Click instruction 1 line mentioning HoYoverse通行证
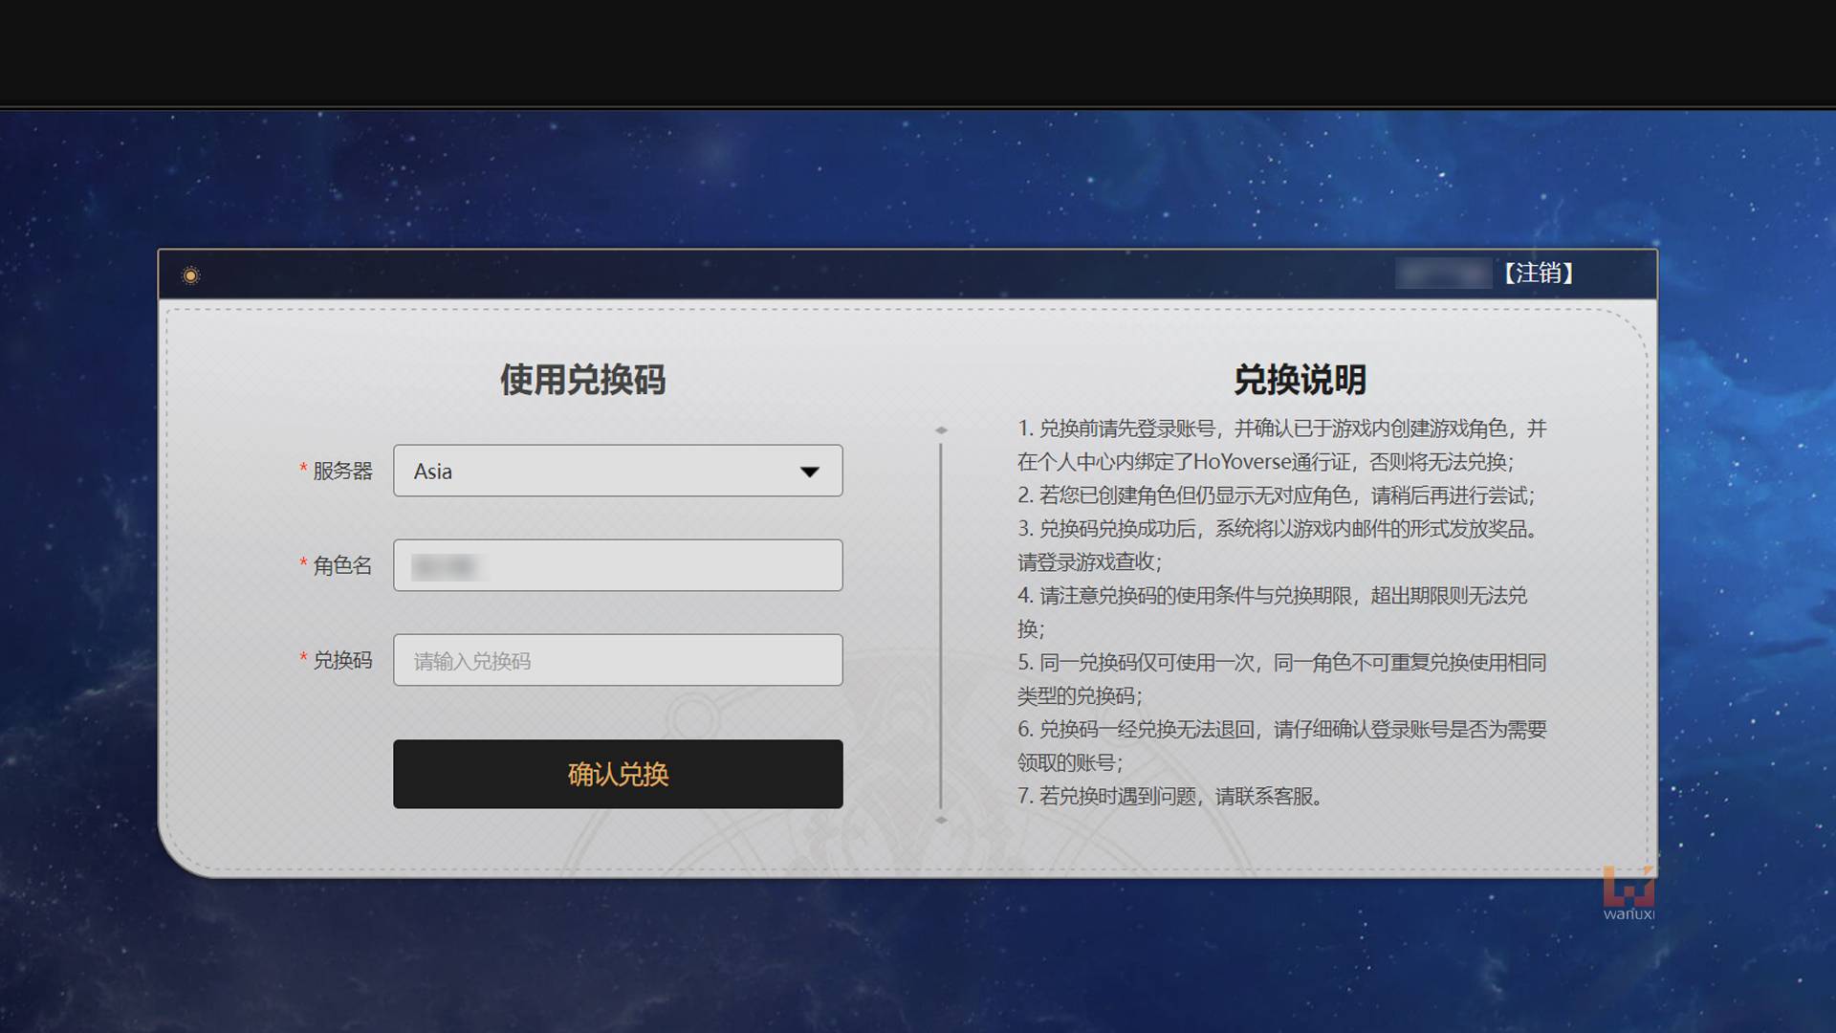 [1265, 462]
